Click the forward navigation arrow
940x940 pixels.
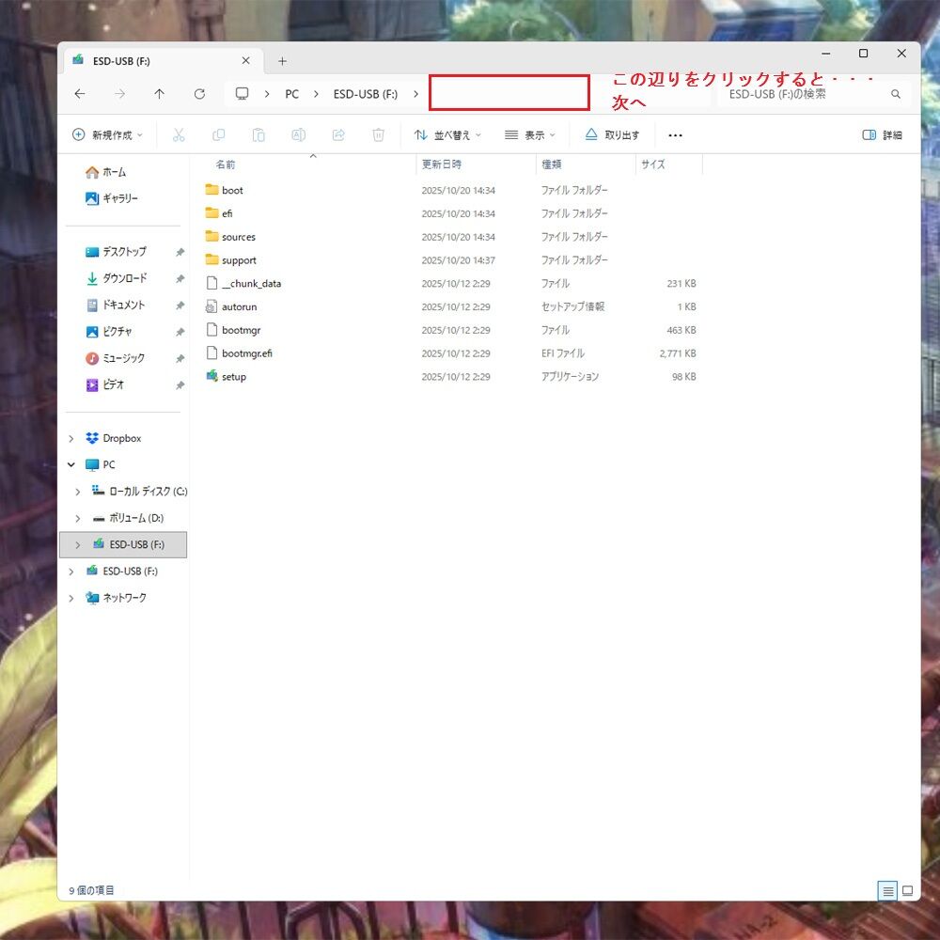(x=120, y=94)
